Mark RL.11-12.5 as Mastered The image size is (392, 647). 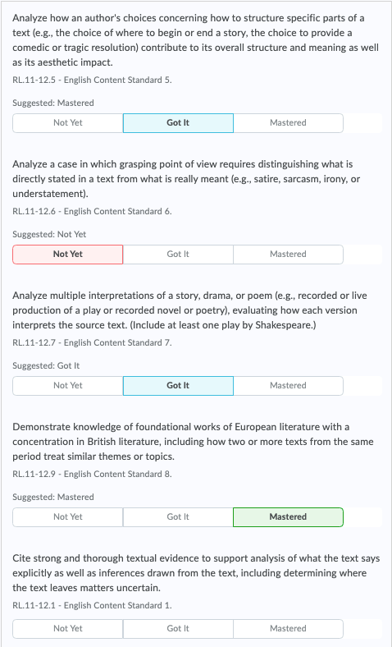pyautogui.click(x=288, y=123)
